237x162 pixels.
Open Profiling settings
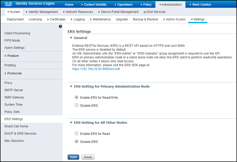(x=10, y=65)
